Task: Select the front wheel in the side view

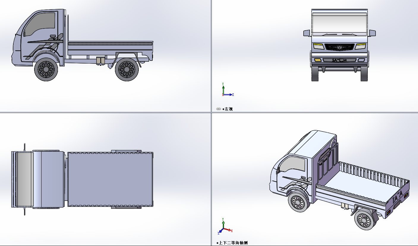Action: (x=46, y=70)
